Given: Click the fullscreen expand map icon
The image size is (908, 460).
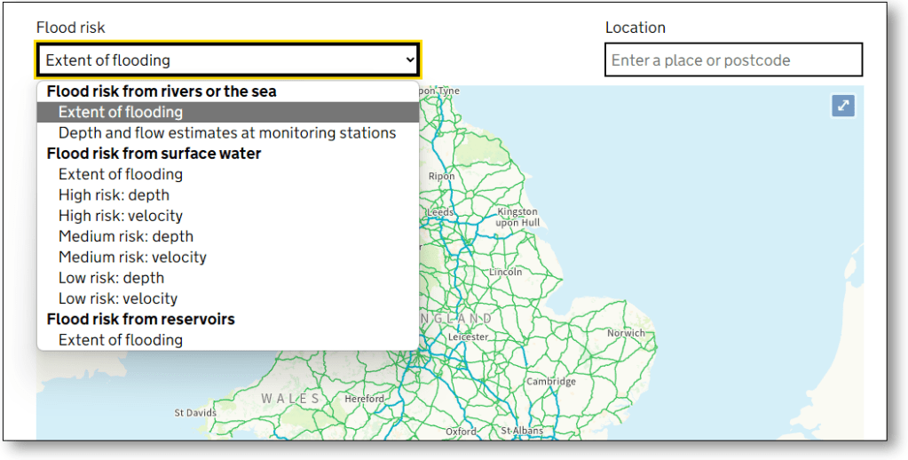Looking at the screenshot, I should [x=843, y=106].
